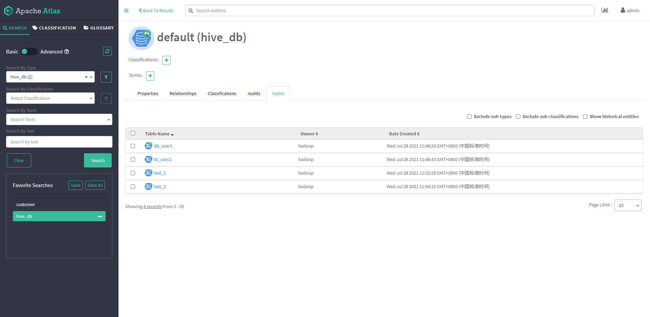Click the green Search button
The width and height of the screenshot is (650, 317).
coord(98,160)
